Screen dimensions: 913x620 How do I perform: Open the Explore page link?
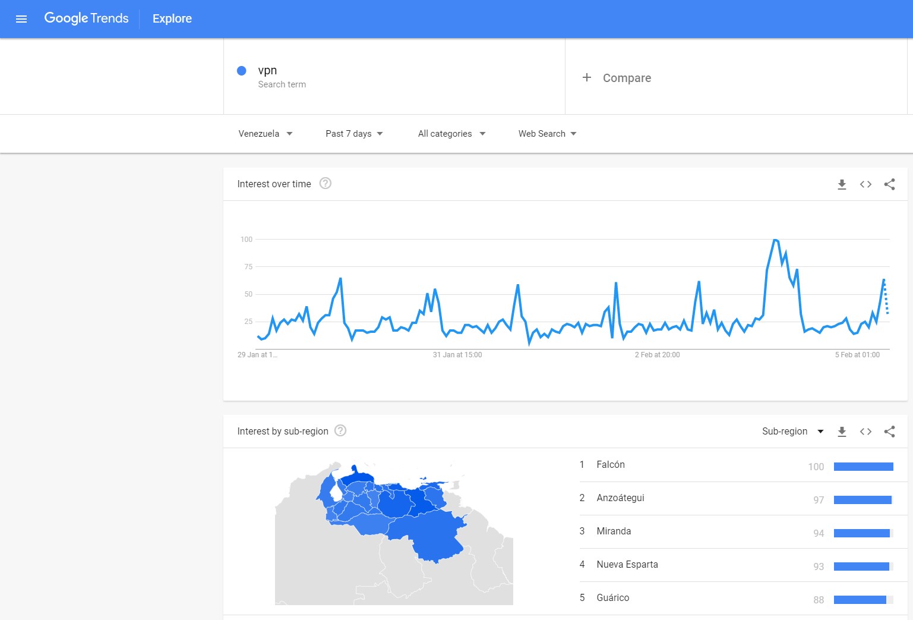[x=172, y=18]
